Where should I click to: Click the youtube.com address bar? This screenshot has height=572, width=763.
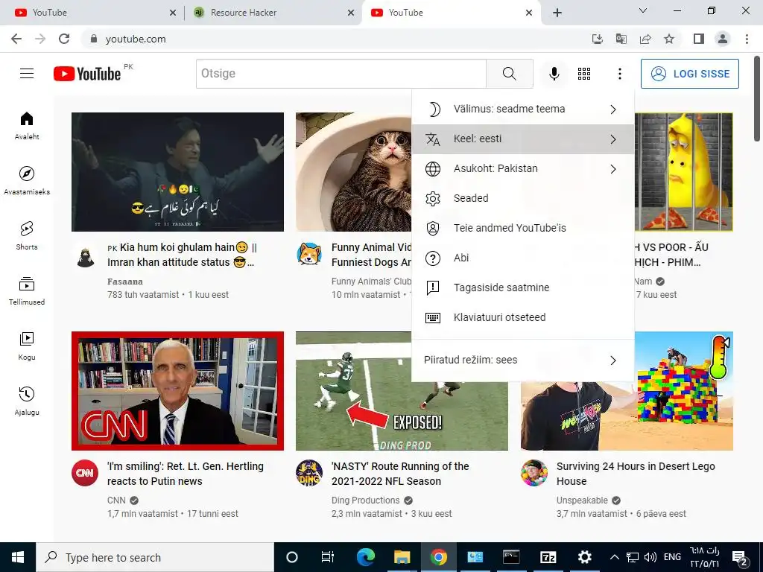coord(336,39)
